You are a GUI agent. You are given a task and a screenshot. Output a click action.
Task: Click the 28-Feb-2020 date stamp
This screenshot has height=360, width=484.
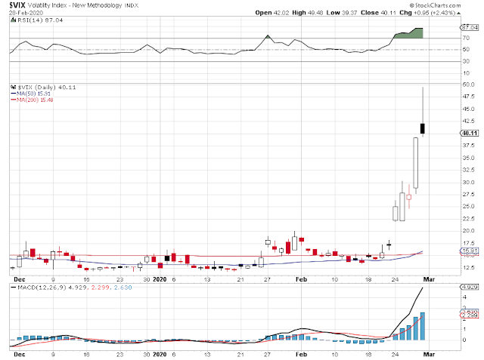tap(26, 13)
